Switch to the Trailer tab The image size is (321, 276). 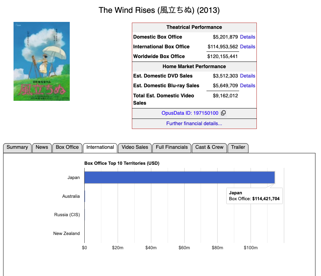click(238, 147)
